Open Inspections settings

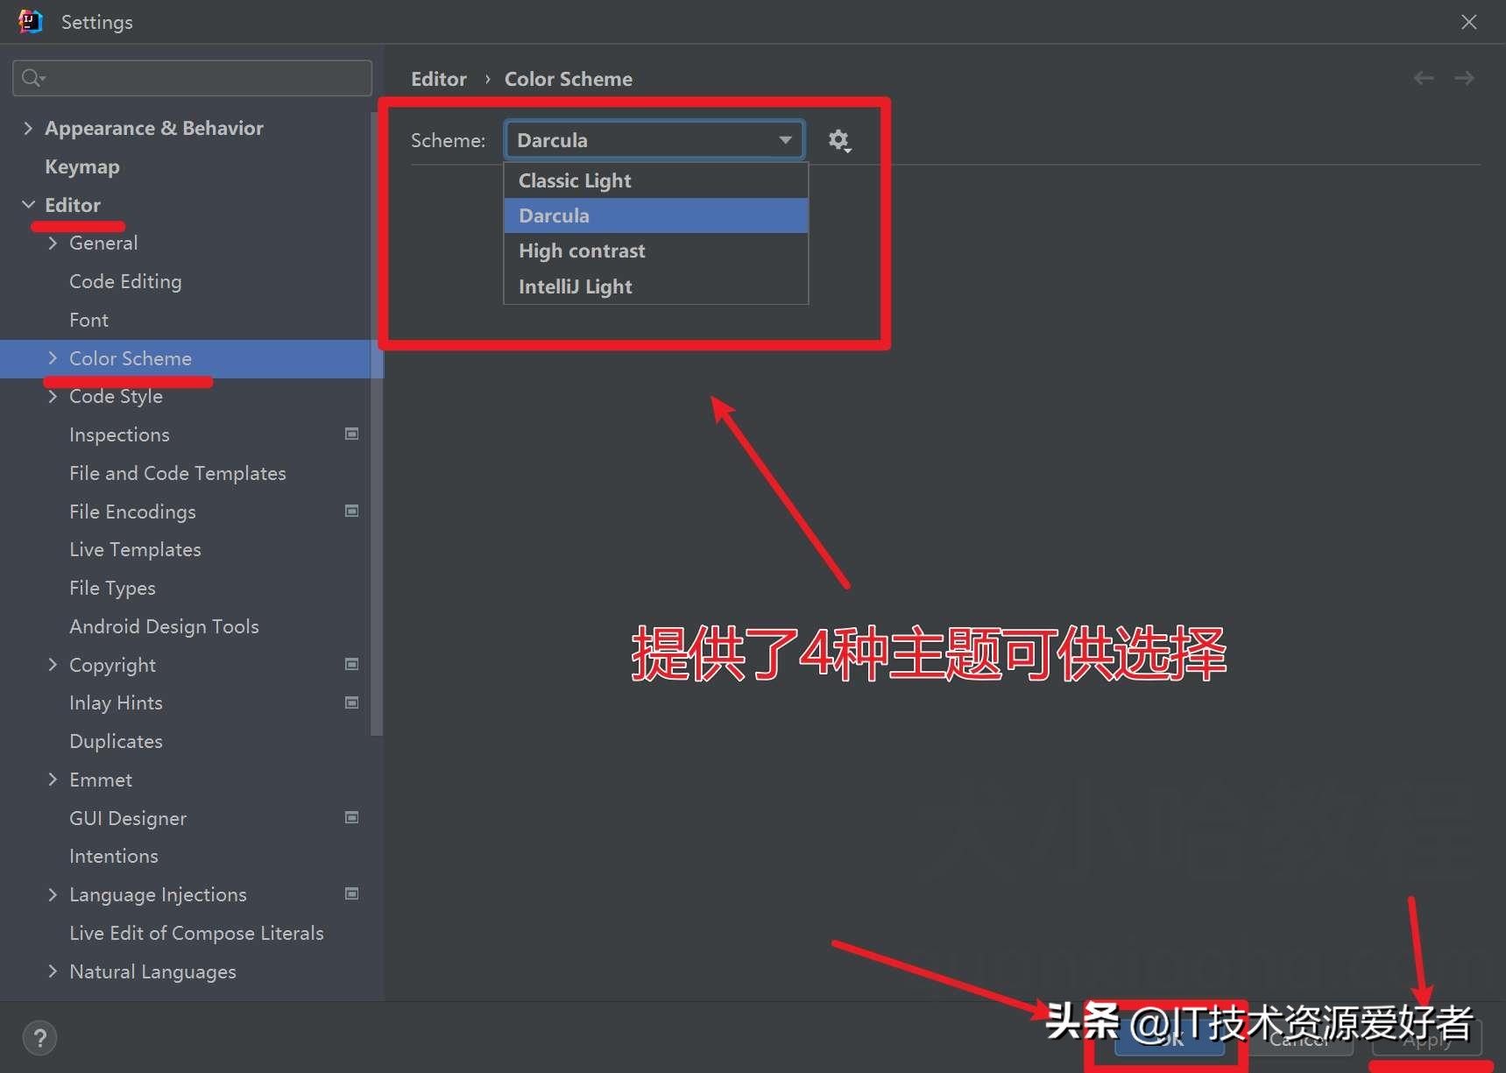(119, 434)
